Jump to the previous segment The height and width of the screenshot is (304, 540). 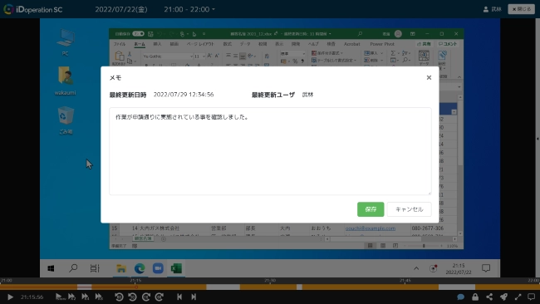(179, 297)
